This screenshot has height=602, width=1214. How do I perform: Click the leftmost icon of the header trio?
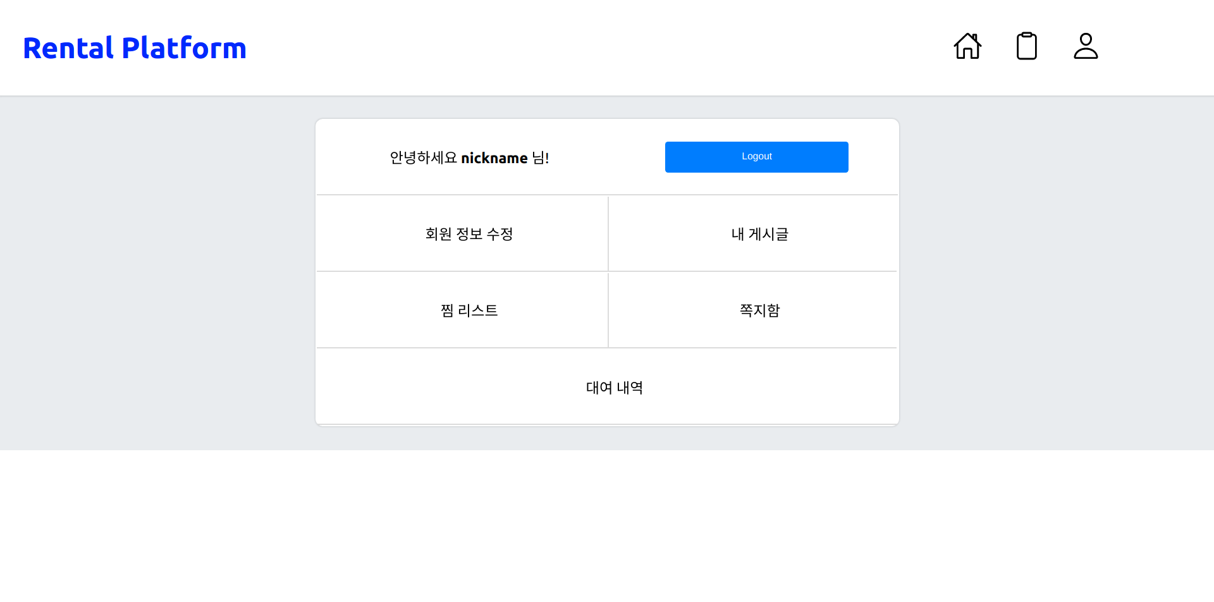[x=967, y=46]
